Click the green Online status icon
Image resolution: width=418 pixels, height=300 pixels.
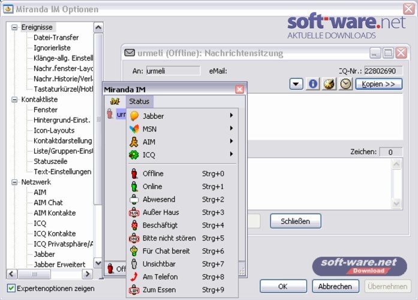(x=134, y=187)
